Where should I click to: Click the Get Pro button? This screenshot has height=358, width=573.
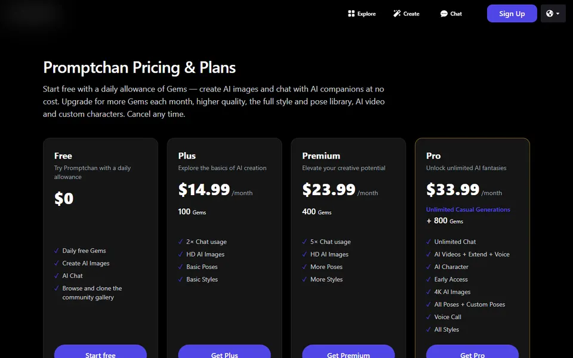(x=472, y=351)
